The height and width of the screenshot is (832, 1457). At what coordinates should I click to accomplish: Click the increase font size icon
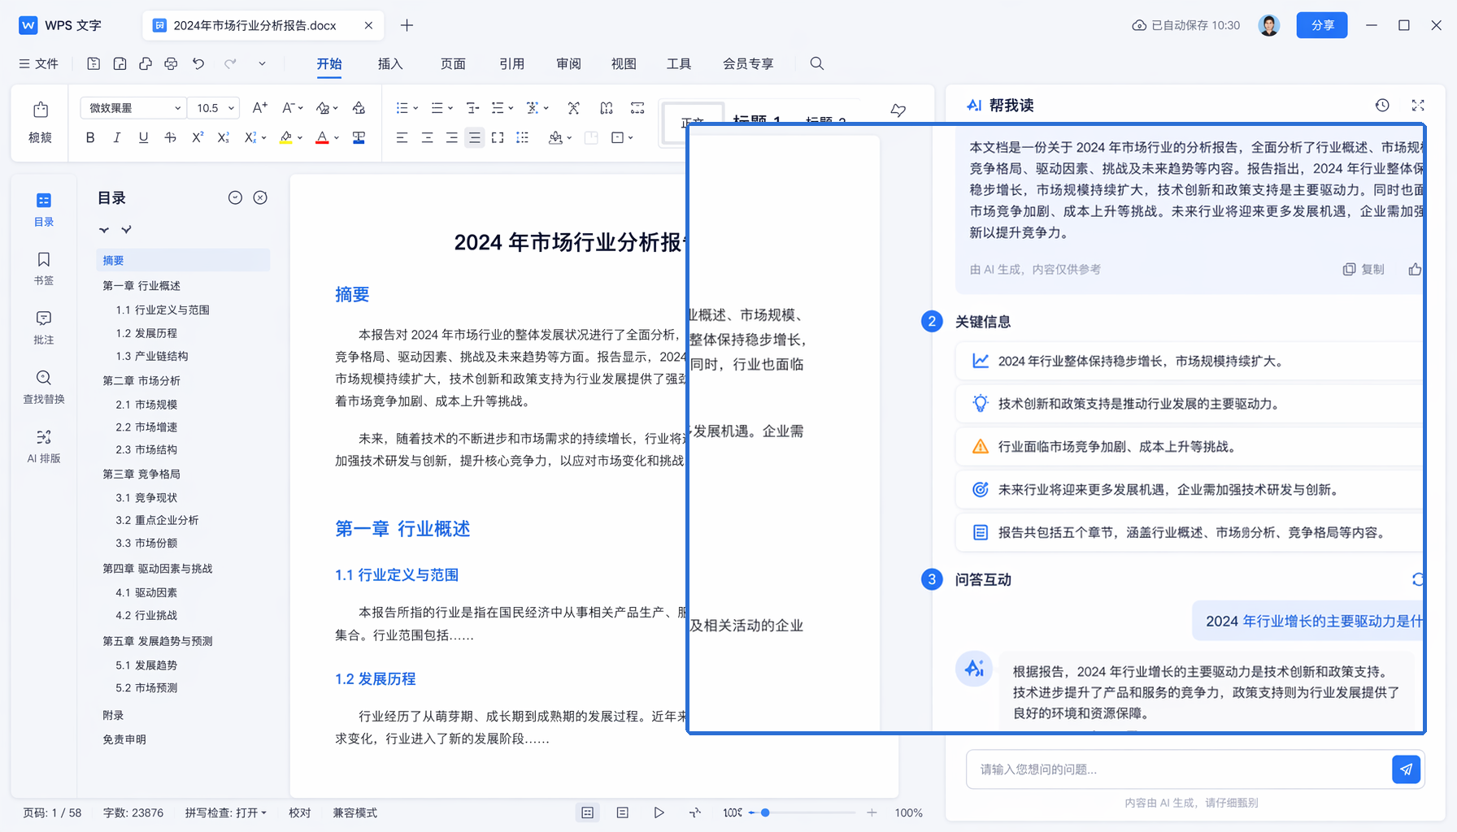[260, 108]
